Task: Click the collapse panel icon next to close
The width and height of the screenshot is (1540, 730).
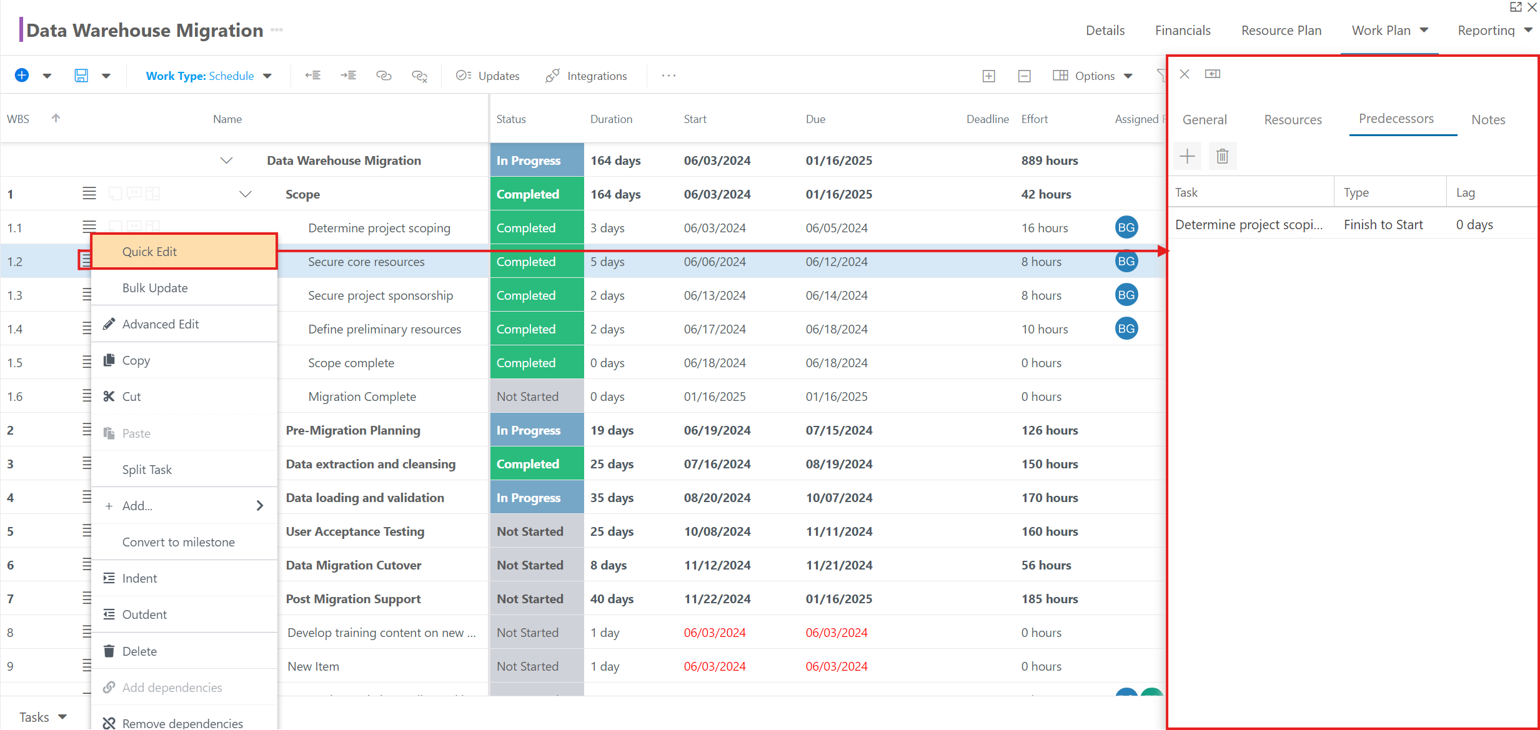Action: tap(1213, 74)
